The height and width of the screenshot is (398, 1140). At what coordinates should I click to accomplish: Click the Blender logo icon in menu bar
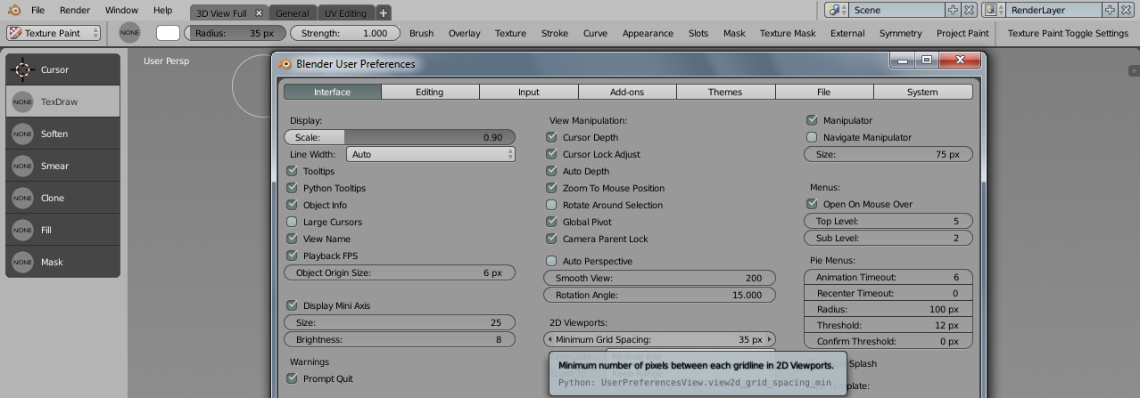(x=14, y=11)
